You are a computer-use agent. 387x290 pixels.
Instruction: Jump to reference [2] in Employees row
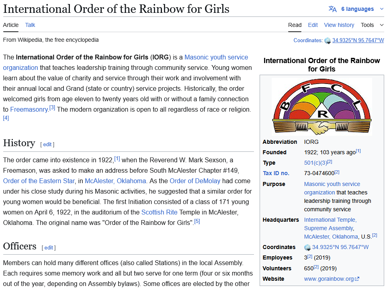pos(310,257)
